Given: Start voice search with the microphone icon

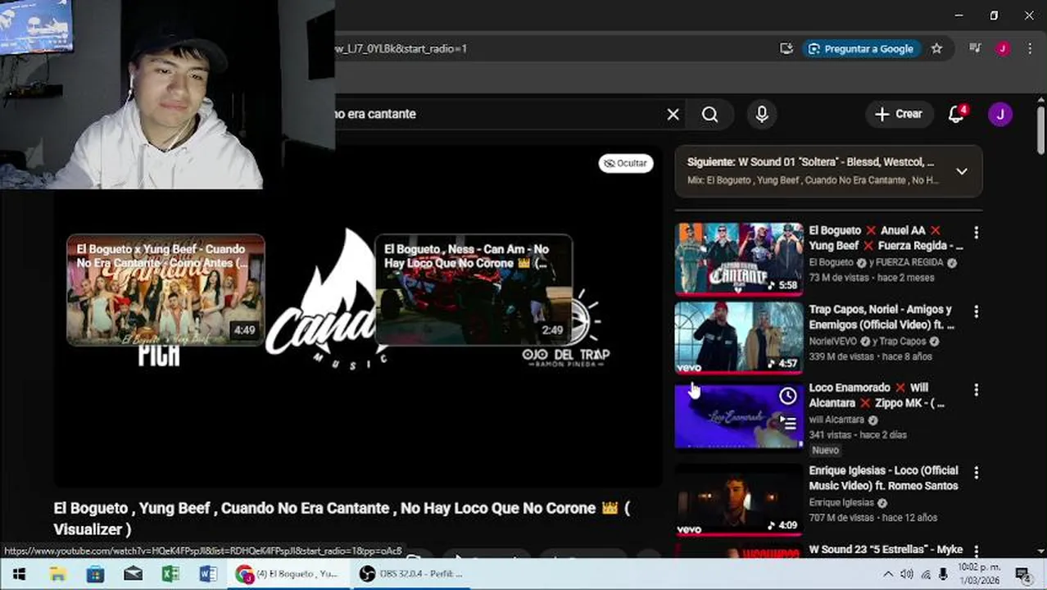Looking at the screenshot, I should point(762,115).
